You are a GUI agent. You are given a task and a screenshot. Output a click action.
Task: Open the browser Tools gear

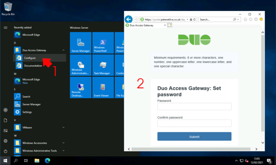256,19
